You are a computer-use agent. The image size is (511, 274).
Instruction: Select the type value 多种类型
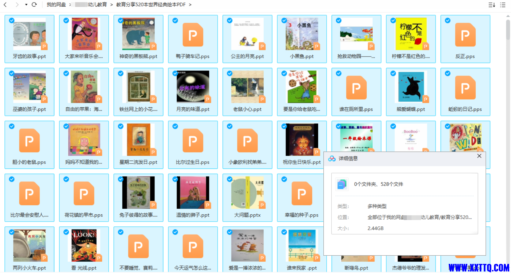(x=377, y=206)
